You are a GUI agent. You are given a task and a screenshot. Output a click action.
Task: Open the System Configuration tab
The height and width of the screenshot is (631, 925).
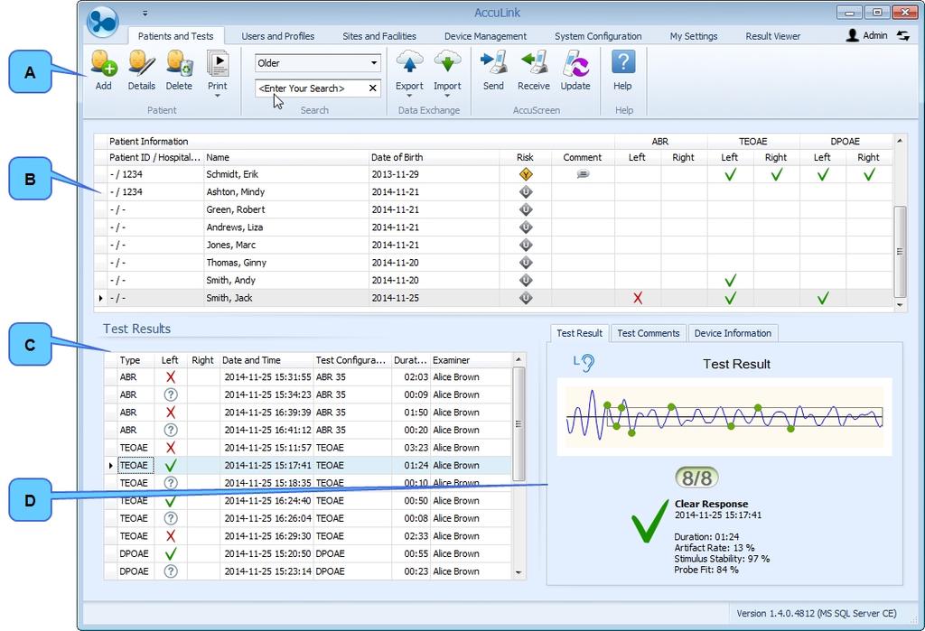(598, 36)
